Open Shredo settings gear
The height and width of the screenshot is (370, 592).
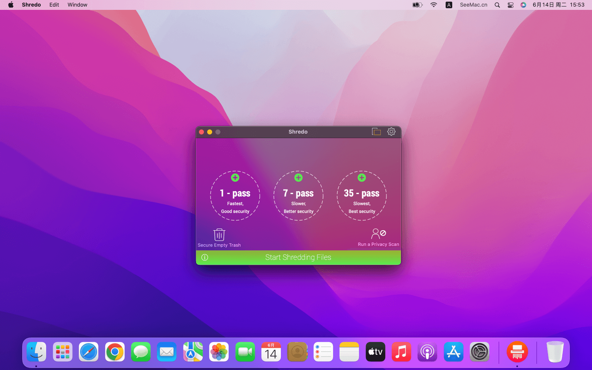(x=391, y=132)
